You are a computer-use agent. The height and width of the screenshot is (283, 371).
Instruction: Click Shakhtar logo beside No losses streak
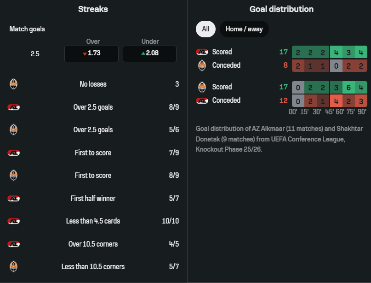[14, 84]
